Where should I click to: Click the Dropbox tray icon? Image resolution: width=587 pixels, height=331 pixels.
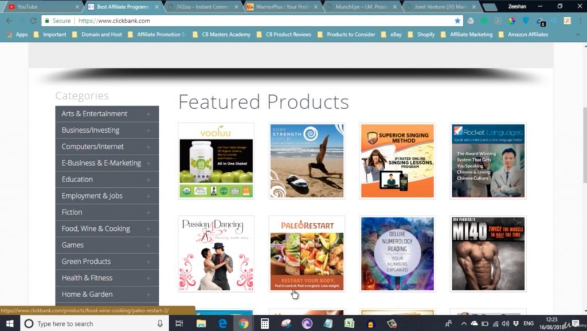(516, 324)
